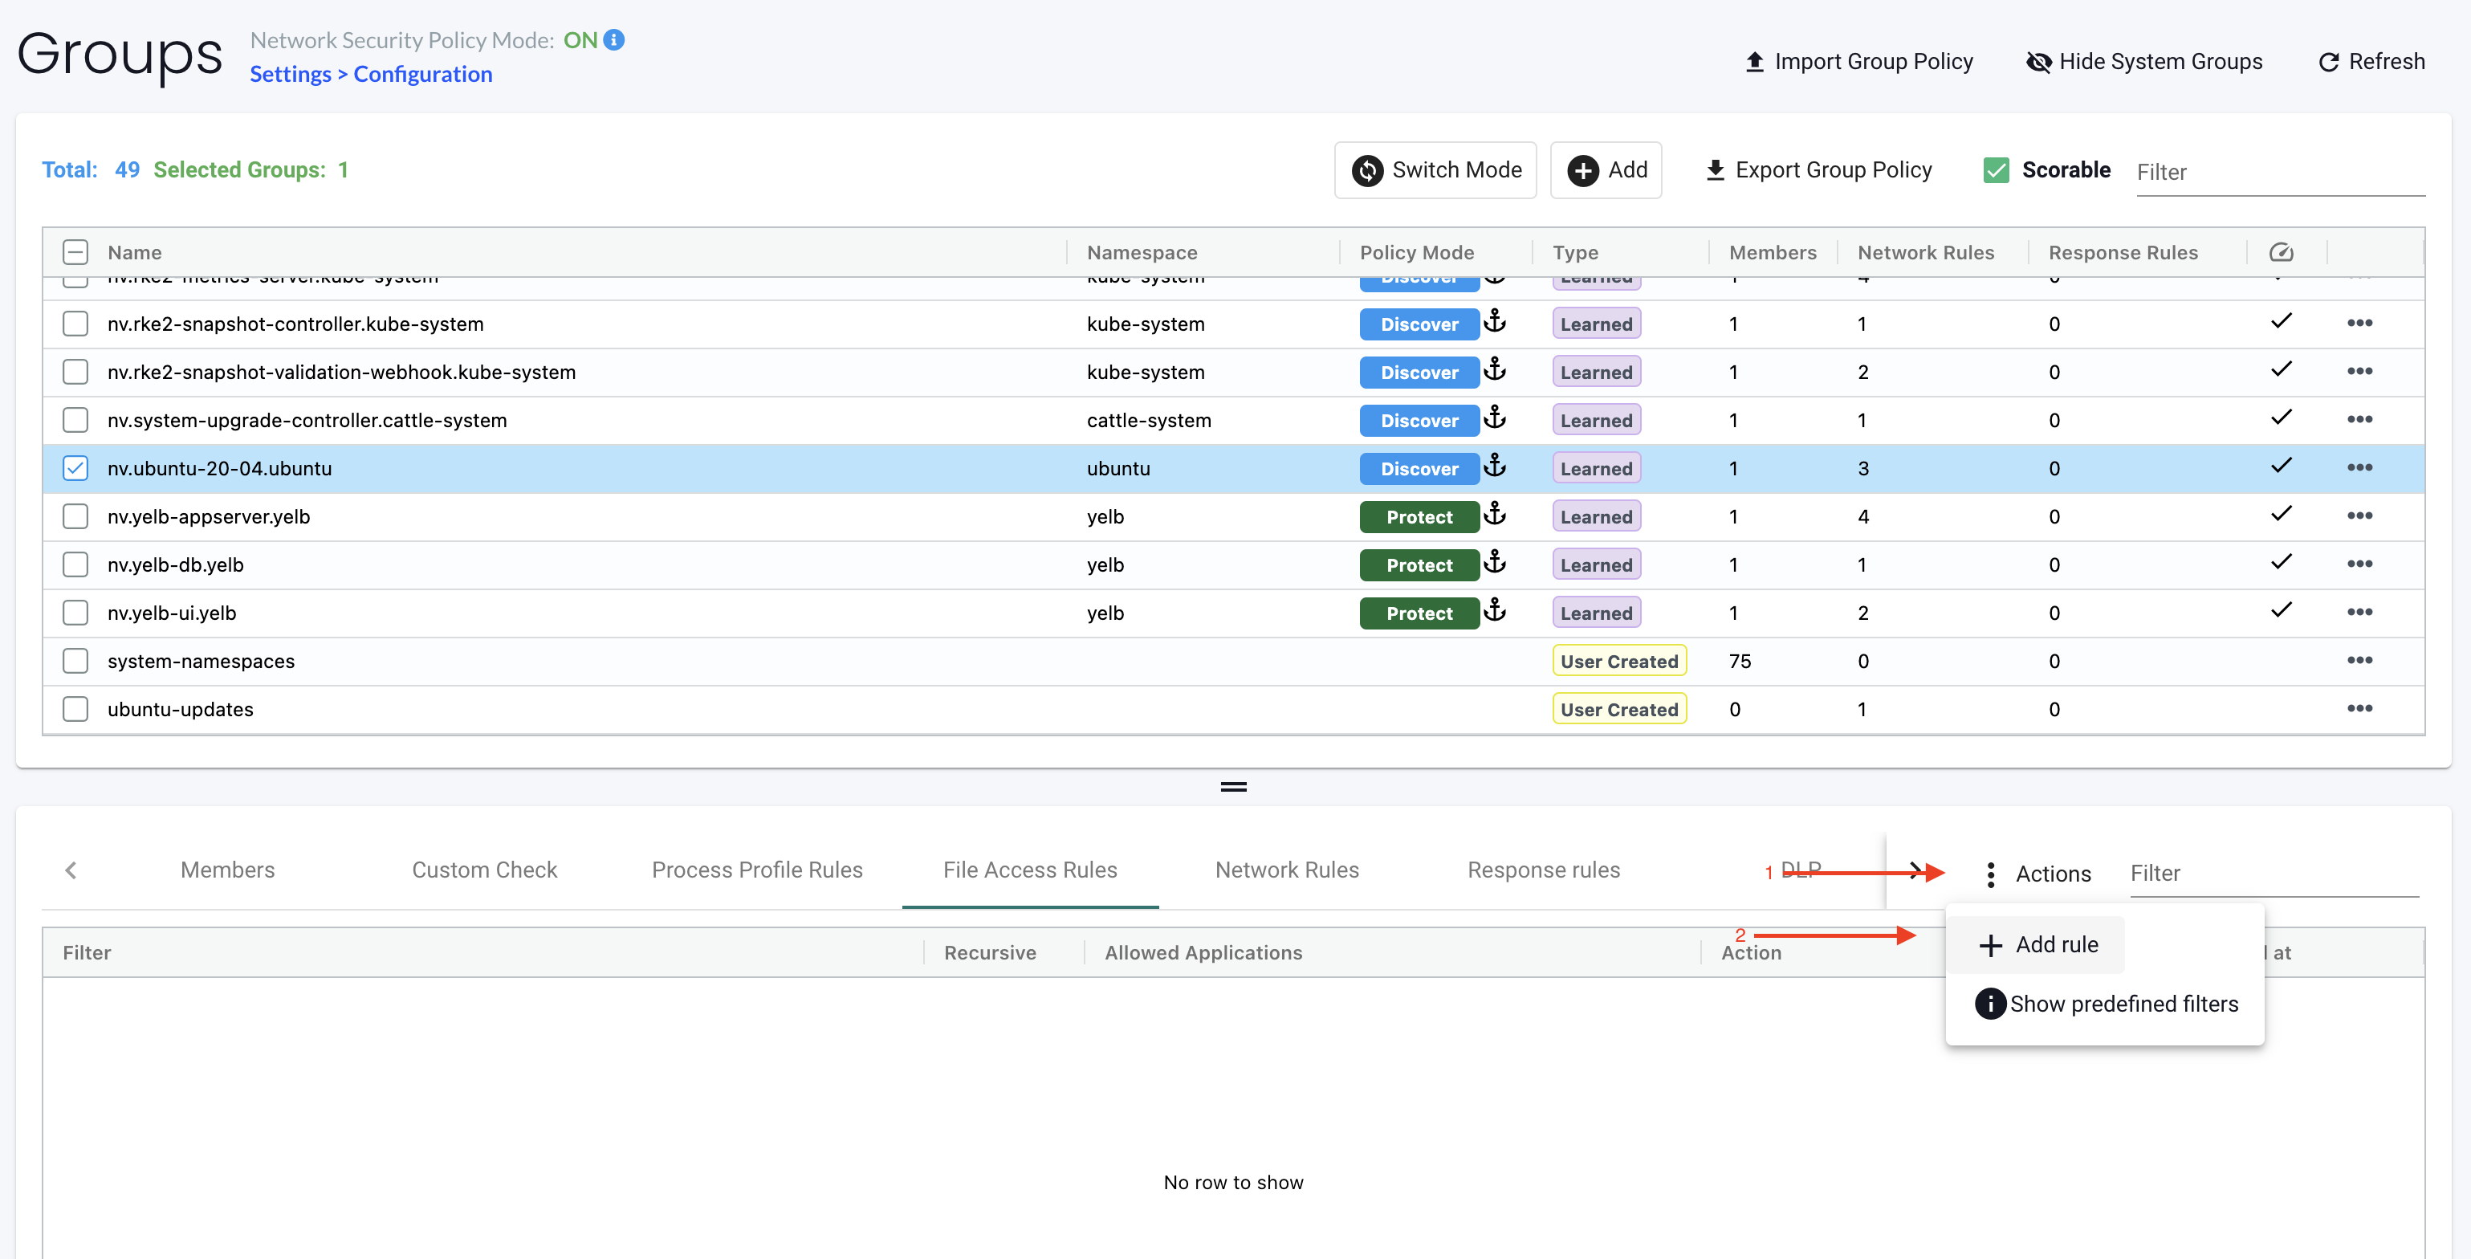Click the Add group button
The height and width of the screenshot is (1259, 2471).
1606,170
